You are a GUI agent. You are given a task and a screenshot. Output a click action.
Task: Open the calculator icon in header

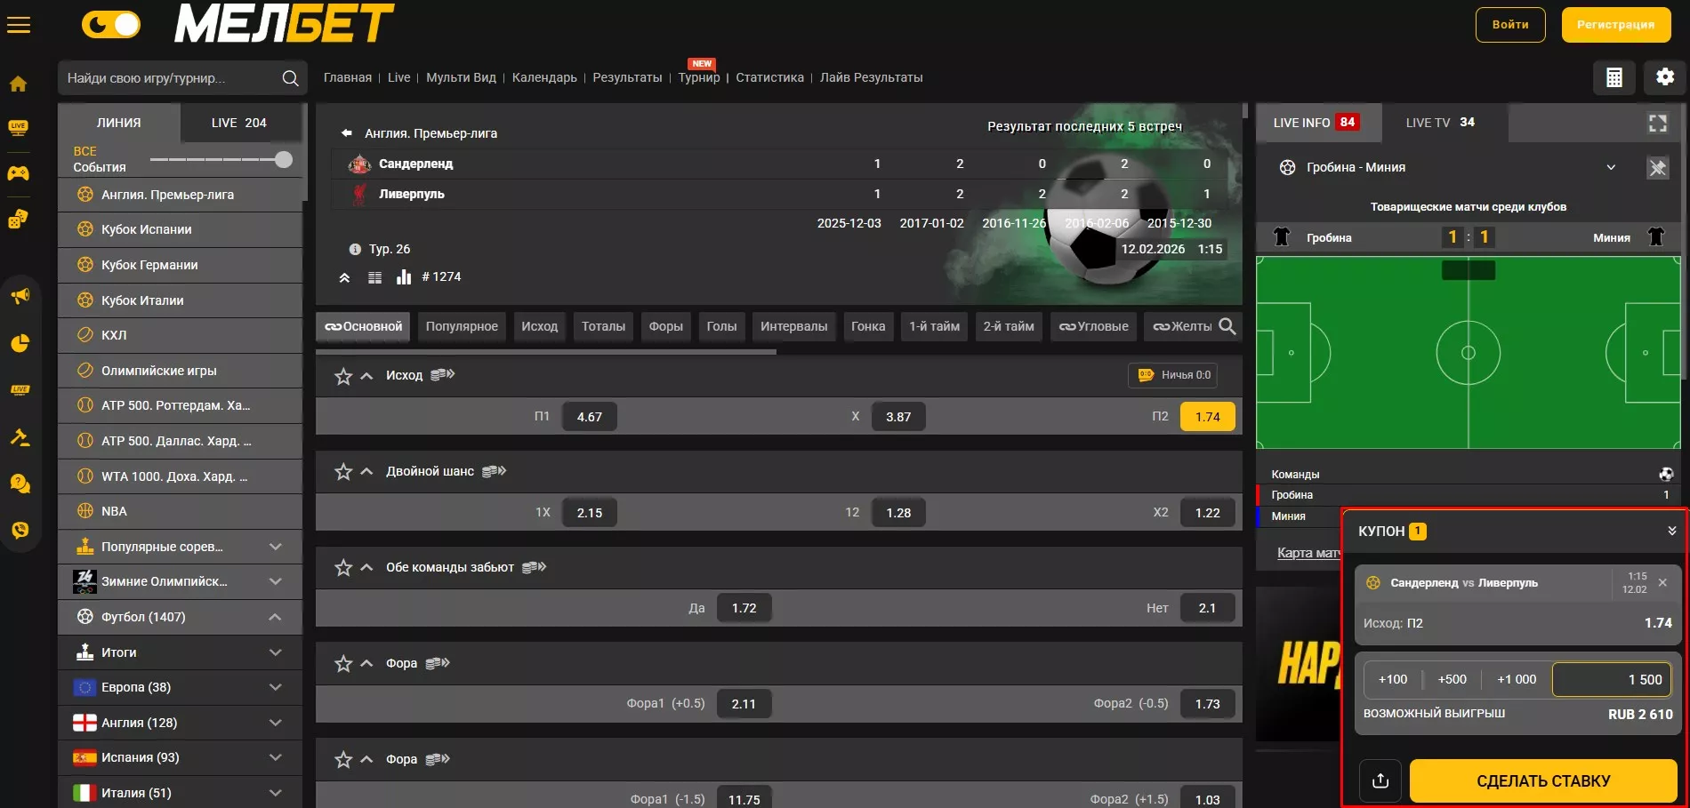[x=1614, y=77]
